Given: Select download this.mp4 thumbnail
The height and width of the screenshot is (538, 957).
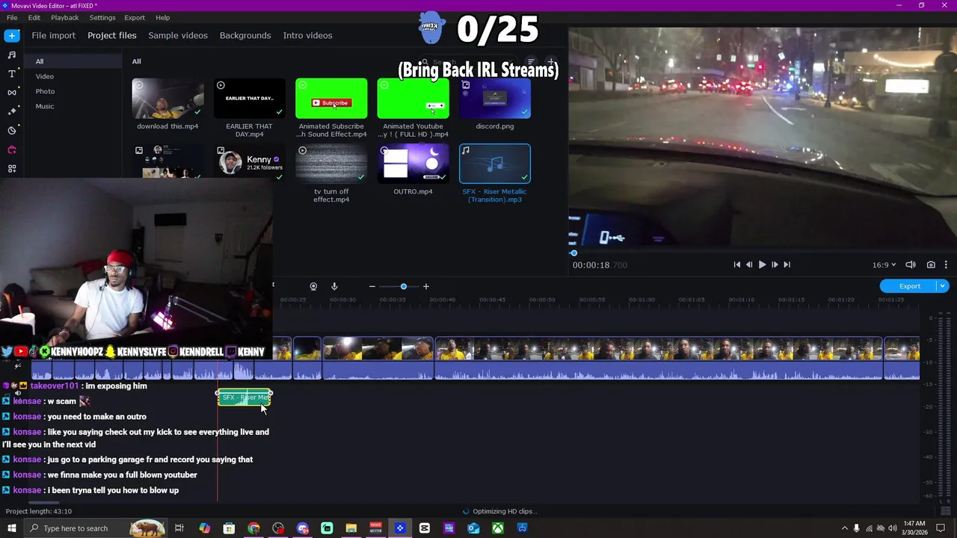Looking at the screenshot, I should pos(167,99).
